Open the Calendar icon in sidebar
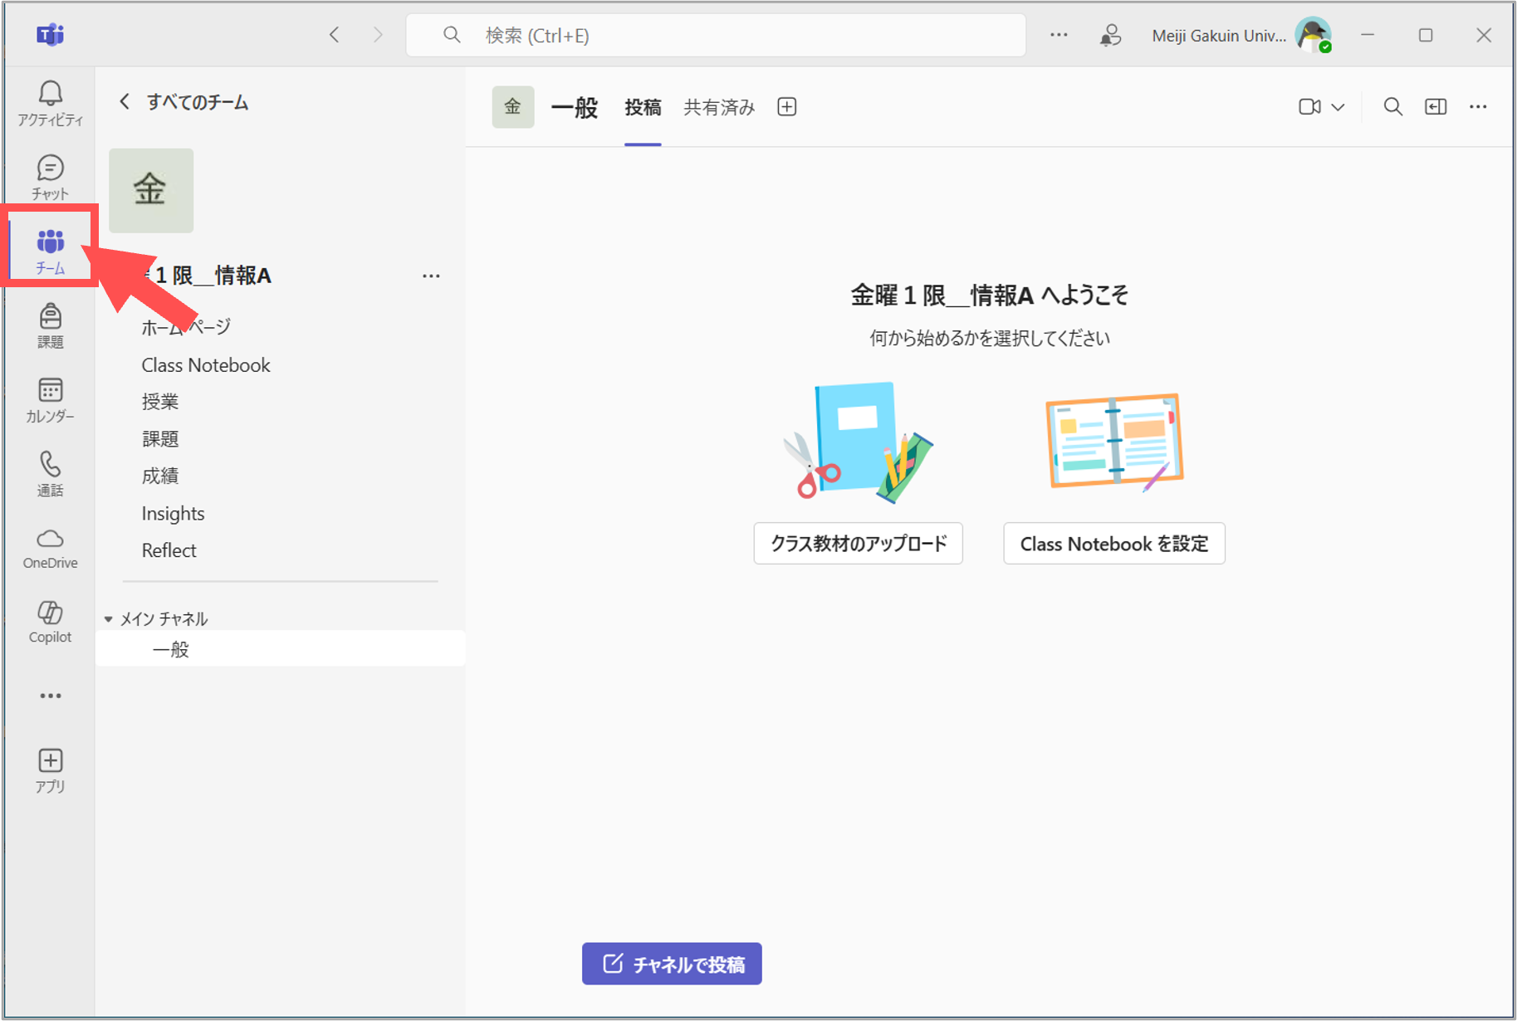This screenshot has height=1021, width=1517. tap(50, 399)
